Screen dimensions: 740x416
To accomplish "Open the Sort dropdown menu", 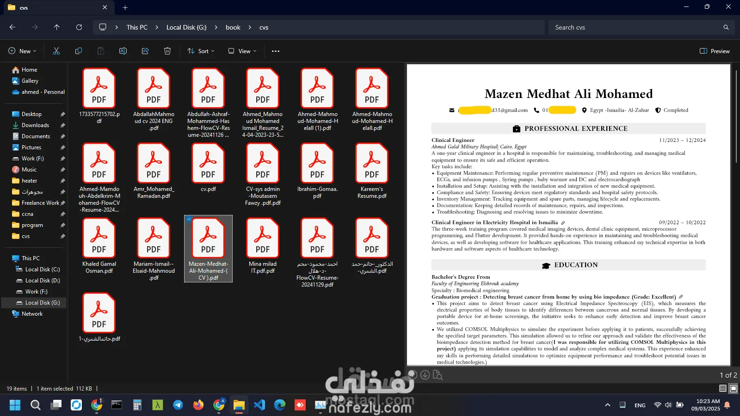I will coord(201,51).
